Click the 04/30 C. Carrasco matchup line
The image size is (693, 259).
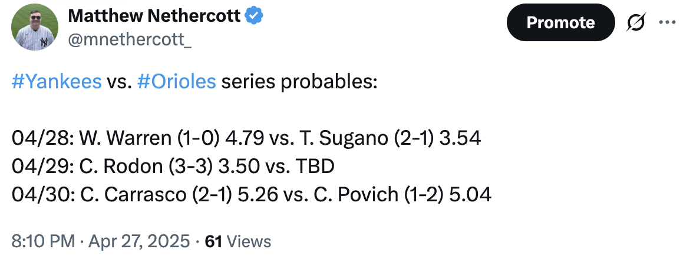click(252, 195)
